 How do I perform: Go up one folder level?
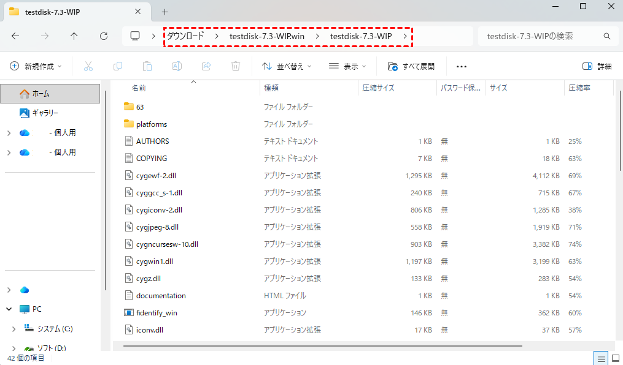[74, 36]
